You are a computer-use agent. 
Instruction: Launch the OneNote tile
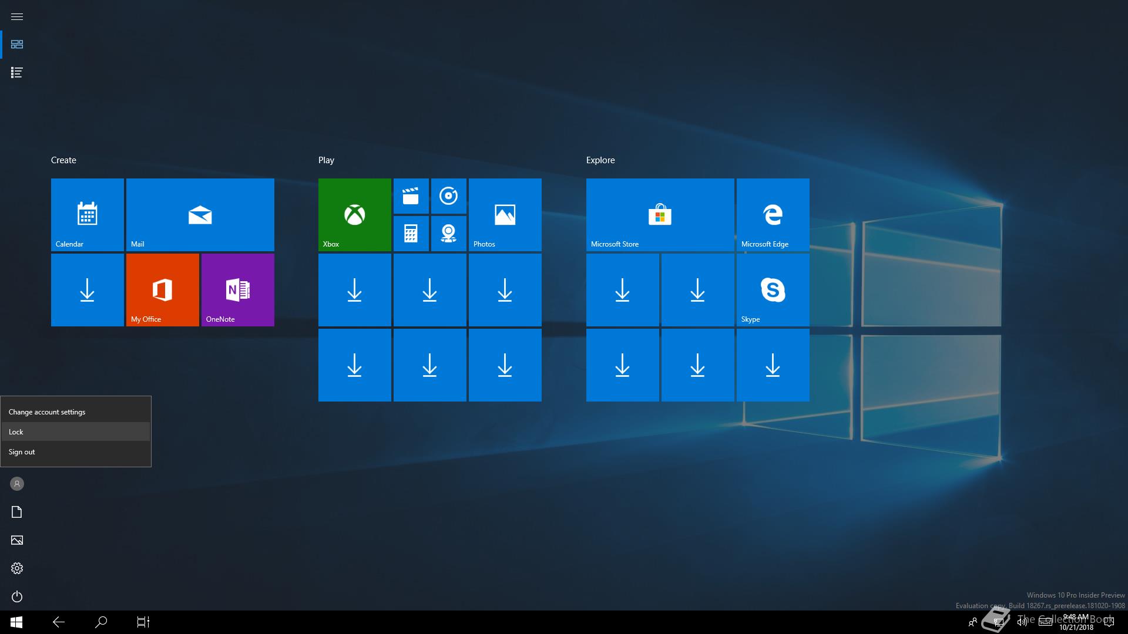238,290
